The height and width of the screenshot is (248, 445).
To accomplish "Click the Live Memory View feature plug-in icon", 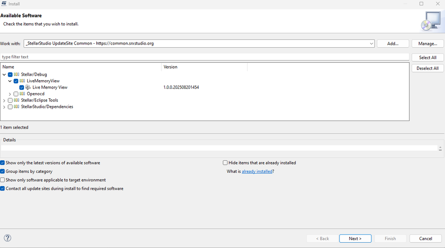I will (28, 87).
